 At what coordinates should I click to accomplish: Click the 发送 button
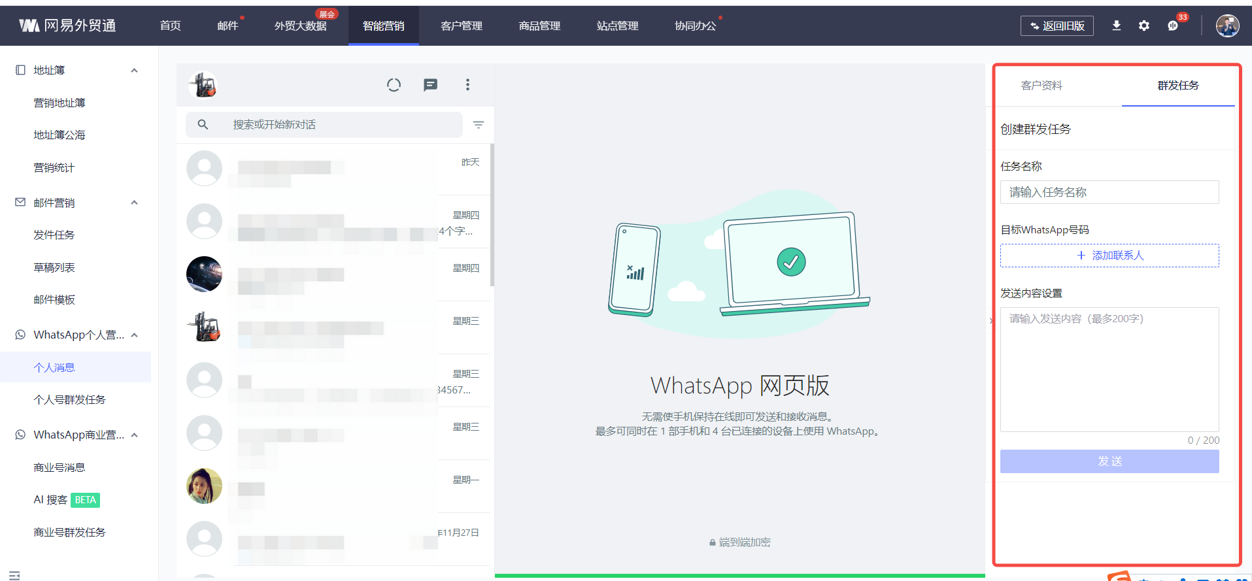[x=1109, y=461]
